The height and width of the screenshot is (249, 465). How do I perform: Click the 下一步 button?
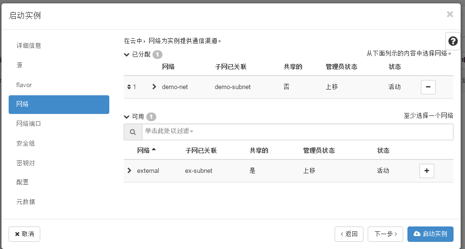385,234
